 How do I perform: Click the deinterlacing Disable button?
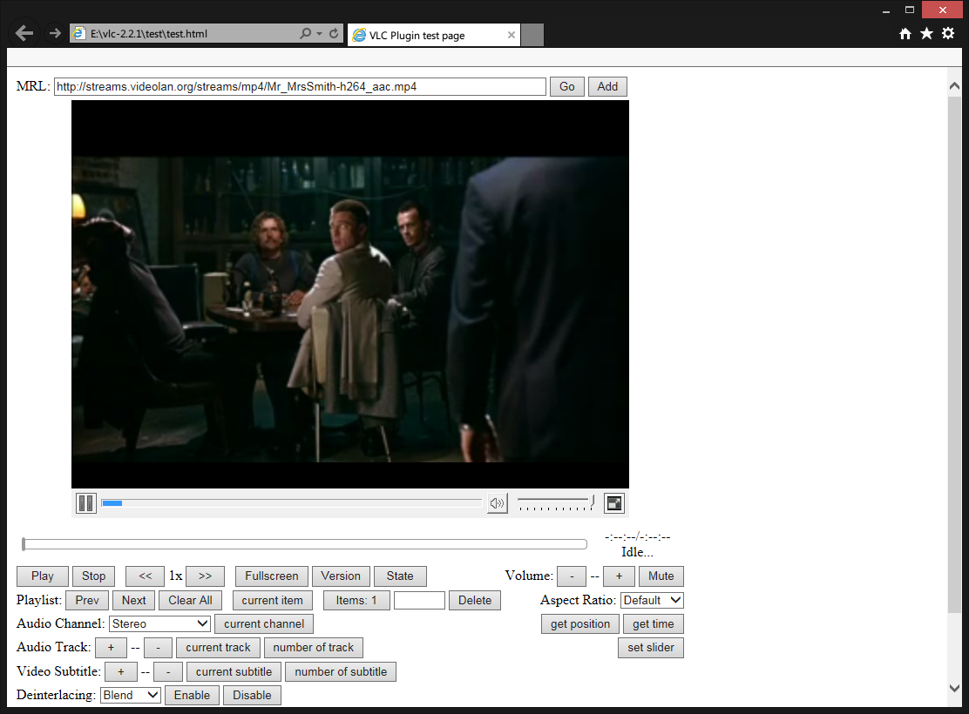(252, 696)
